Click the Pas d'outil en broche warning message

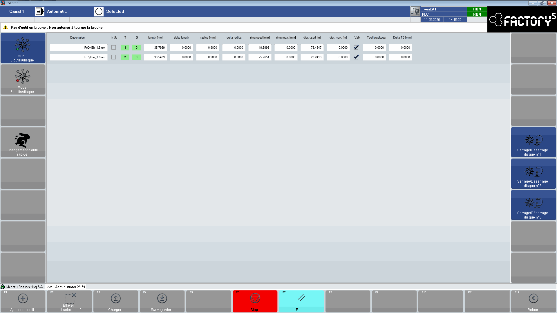tap(57, 28)
